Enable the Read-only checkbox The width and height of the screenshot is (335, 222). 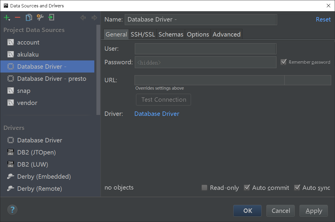point(204,188)
